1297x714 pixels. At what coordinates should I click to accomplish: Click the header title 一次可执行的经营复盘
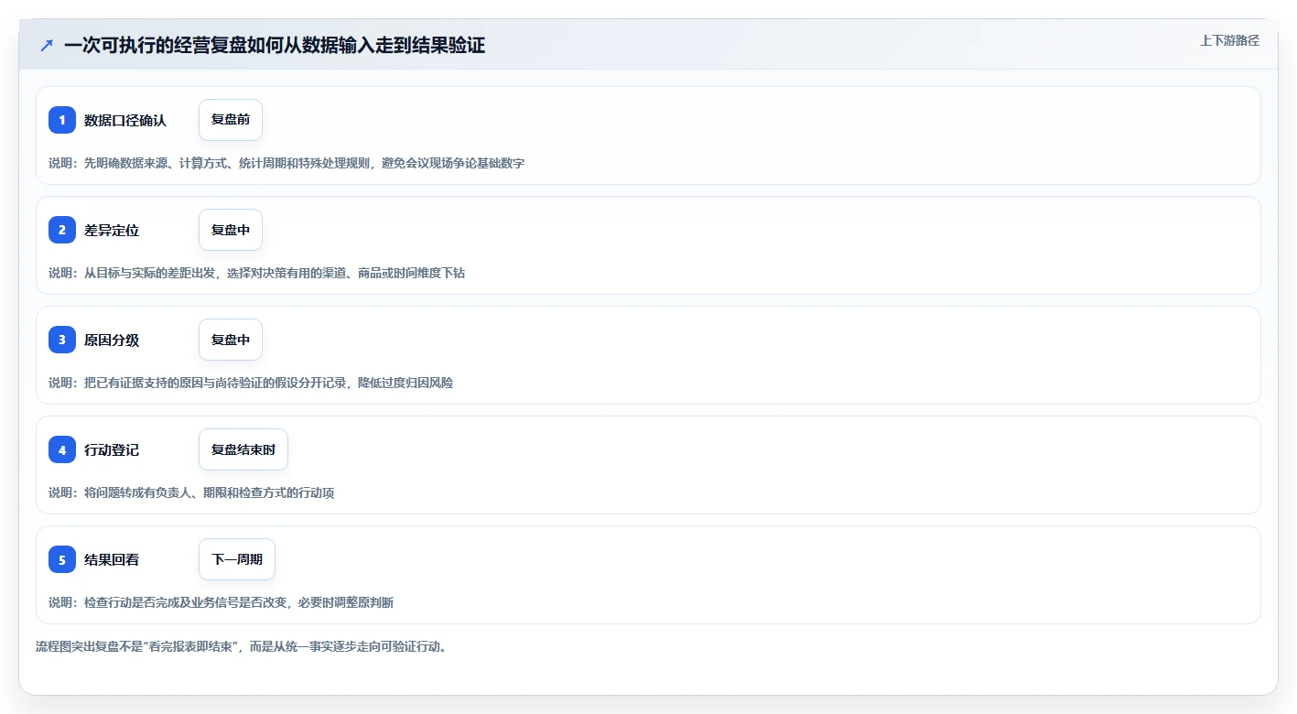(x=275, y=46)
